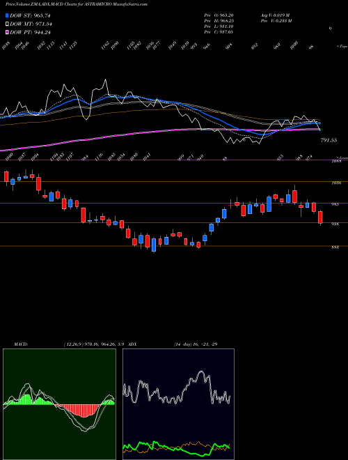
Task: Click the 983 price level label
Action: [x=335, y=204]
